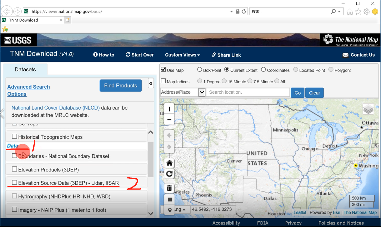Check Elevation Products (3DEP)
This screenshot has height=227, width=381.
(14, 169)
